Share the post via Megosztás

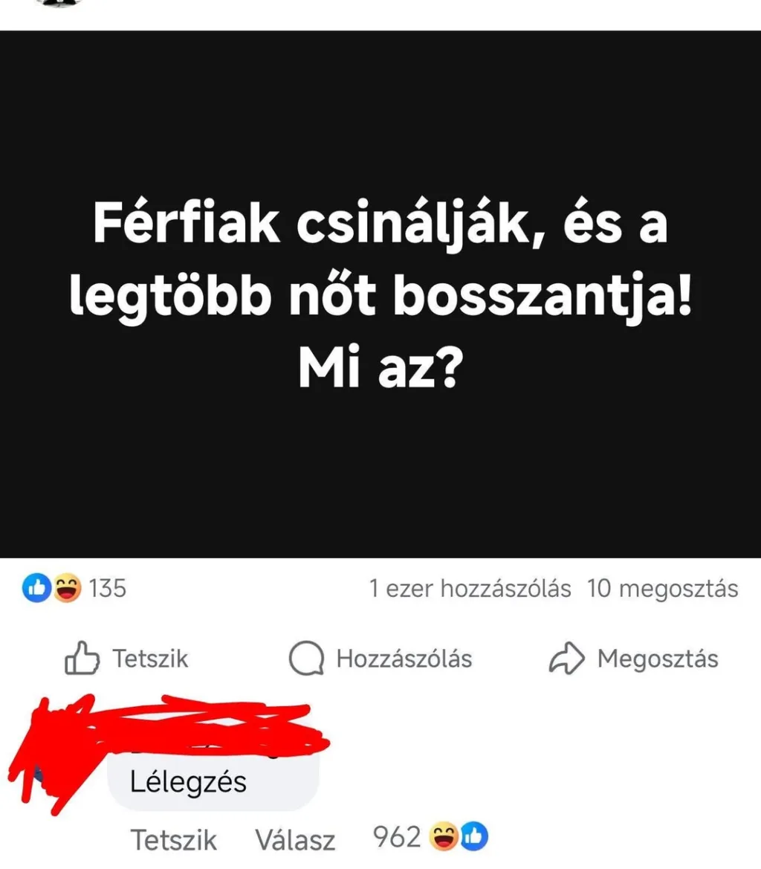(634, 659)
